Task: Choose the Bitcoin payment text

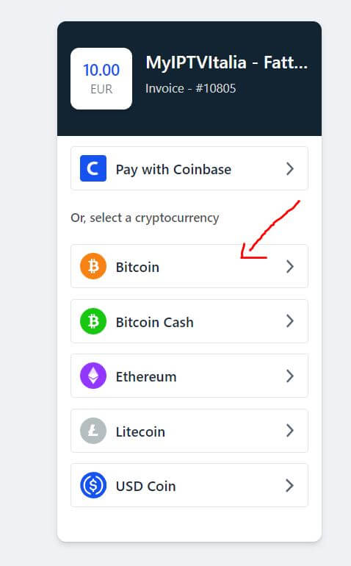Action: click(137, 267)
